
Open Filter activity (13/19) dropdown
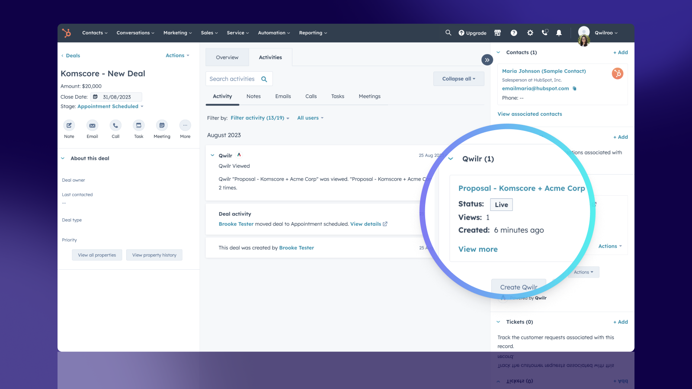pyautogui.click(x=260, y=118)
